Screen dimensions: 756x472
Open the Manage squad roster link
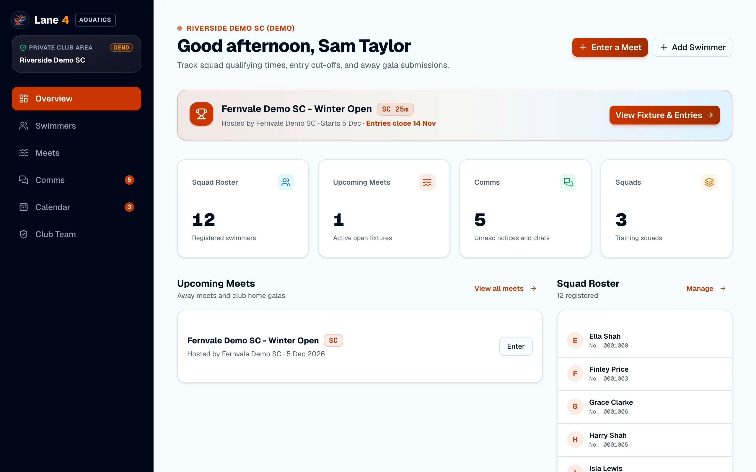click(706, 289)
